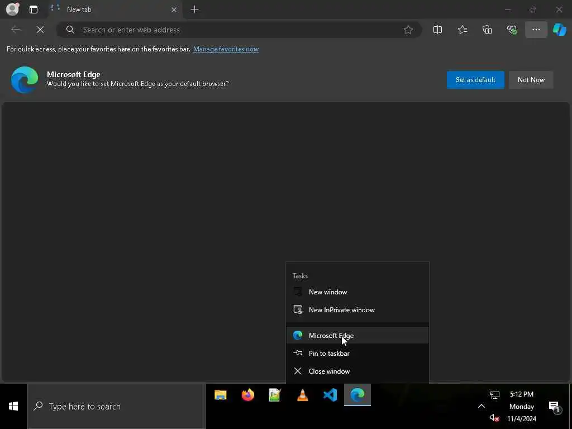Click Set as default button
This screenshot has height=429, width=572.
(475, 80)
